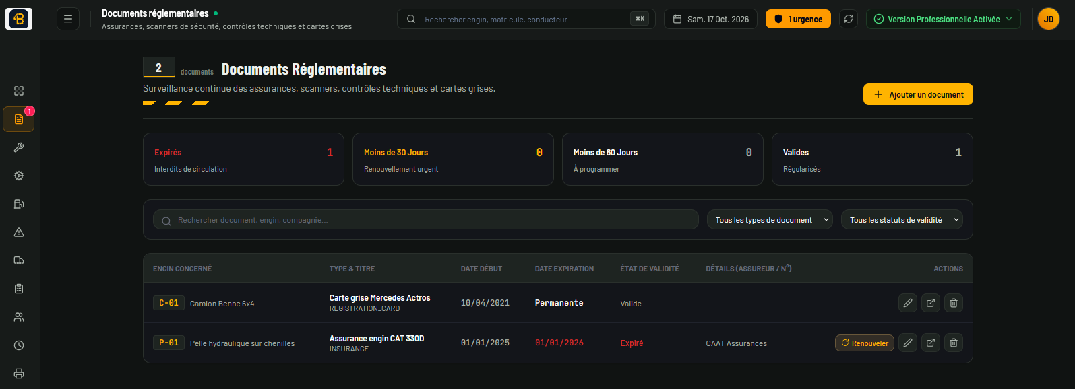Click the Expiré status in P-01 row
Viewport: 1075px width, 389px height.
pyautogui.click(x=632, y=343)
